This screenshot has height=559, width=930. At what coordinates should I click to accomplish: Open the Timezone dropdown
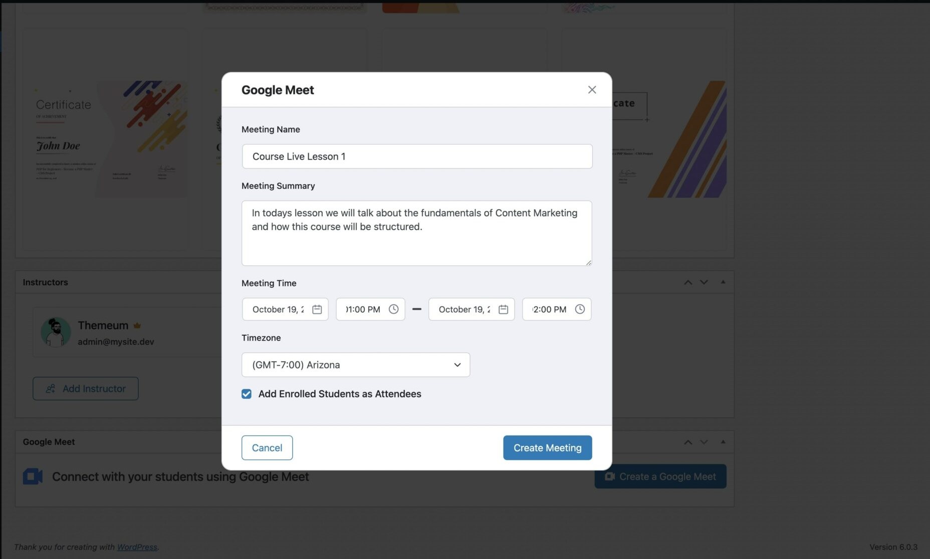[x=356, y=365]
